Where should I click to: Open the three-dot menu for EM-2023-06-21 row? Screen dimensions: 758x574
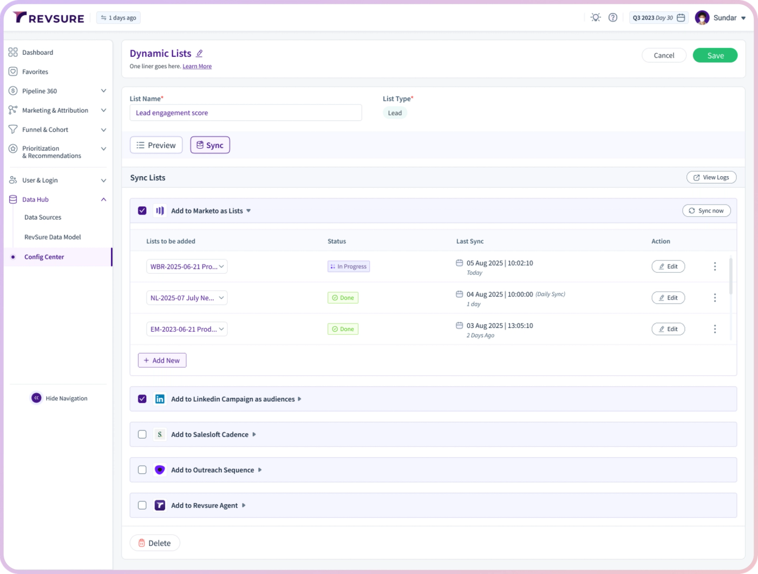715,329
